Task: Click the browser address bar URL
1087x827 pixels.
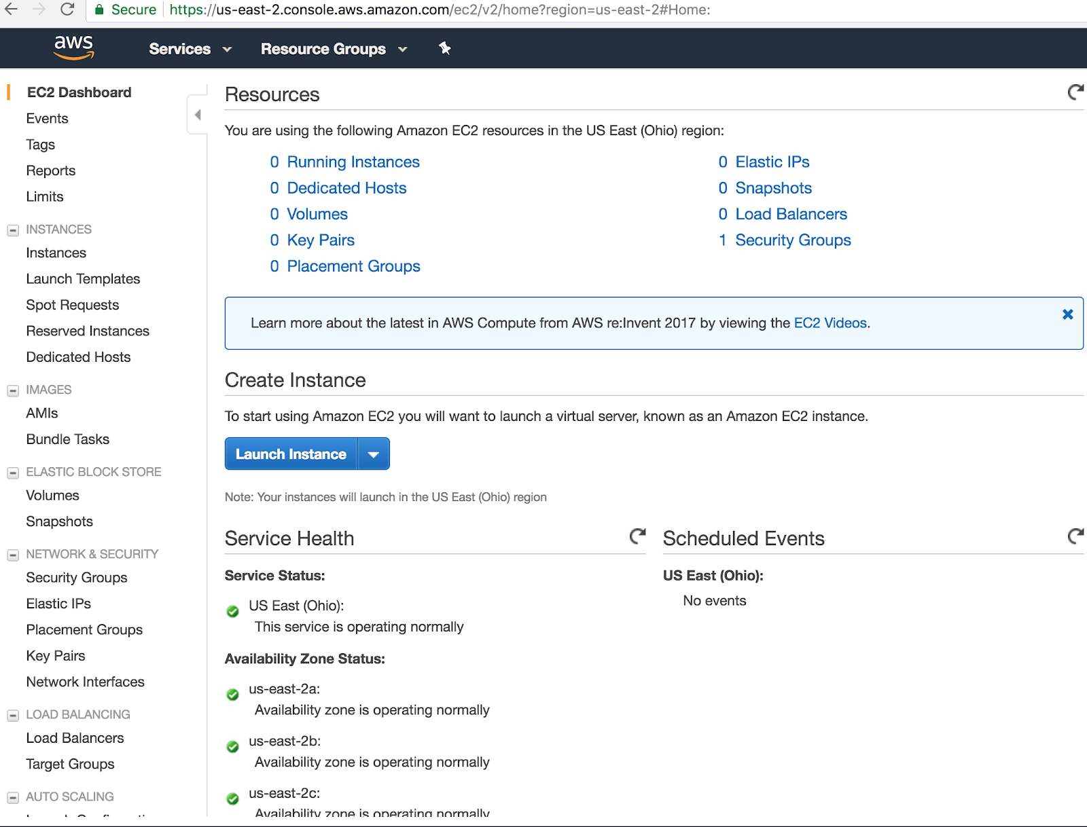Action: coord(440,10)
